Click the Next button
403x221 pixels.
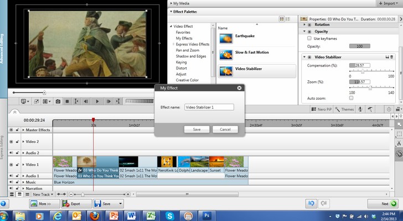(383, 204)
